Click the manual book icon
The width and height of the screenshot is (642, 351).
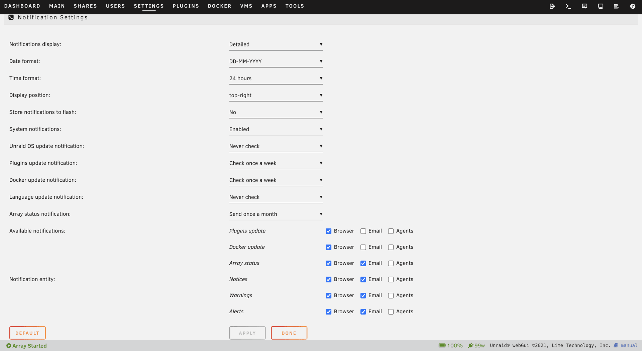point(616,345)
